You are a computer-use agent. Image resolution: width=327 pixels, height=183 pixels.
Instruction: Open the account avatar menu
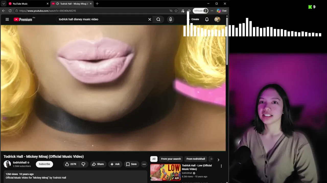(217, 19)
